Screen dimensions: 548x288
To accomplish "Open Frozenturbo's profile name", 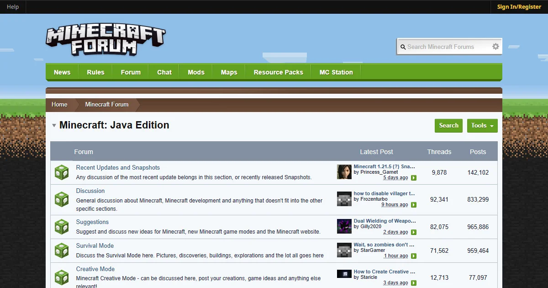I will coord(374,199).
